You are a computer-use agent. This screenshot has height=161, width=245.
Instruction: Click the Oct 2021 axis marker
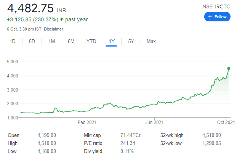click(226, 122)
